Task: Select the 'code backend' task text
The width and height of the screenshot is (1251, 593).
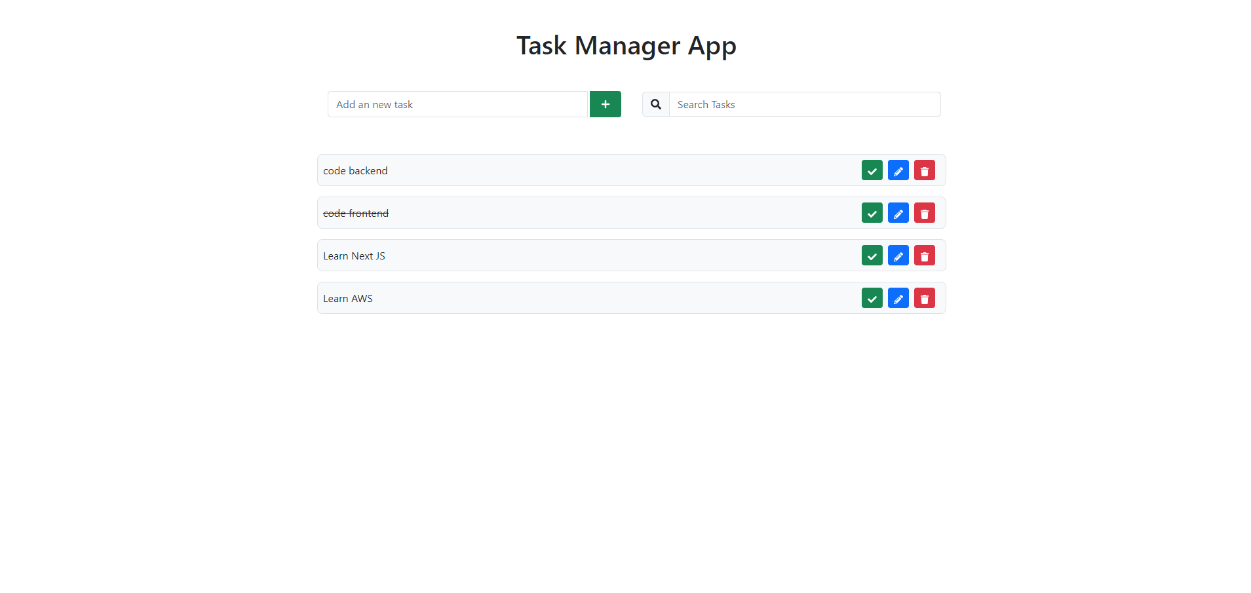Action: click(x=355, y=170)
